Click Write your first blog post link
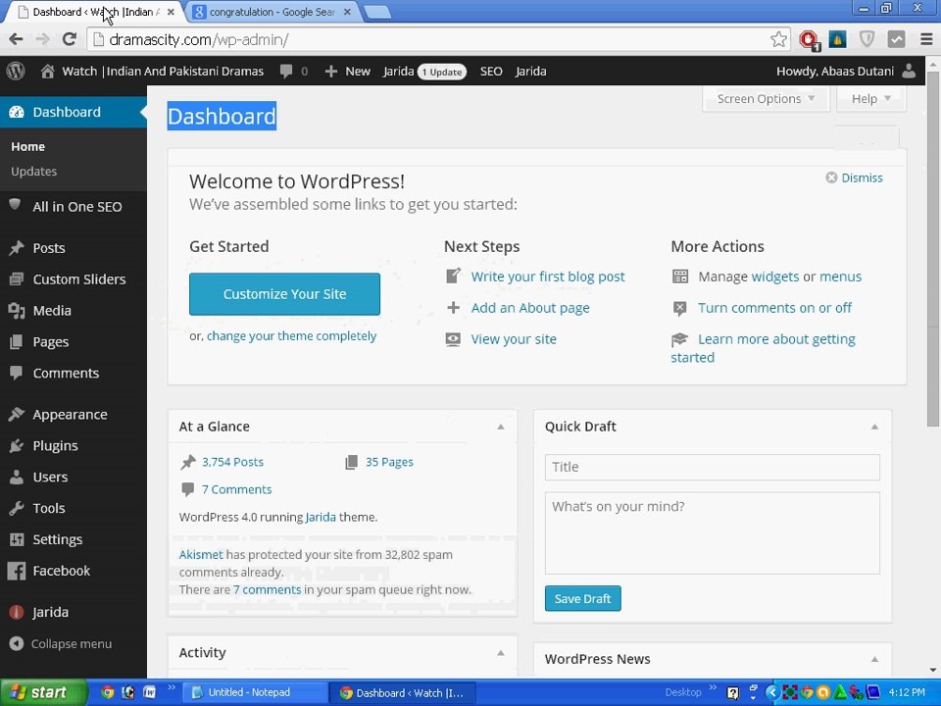Viewport: 941px width, 706px height. [547, 277]
